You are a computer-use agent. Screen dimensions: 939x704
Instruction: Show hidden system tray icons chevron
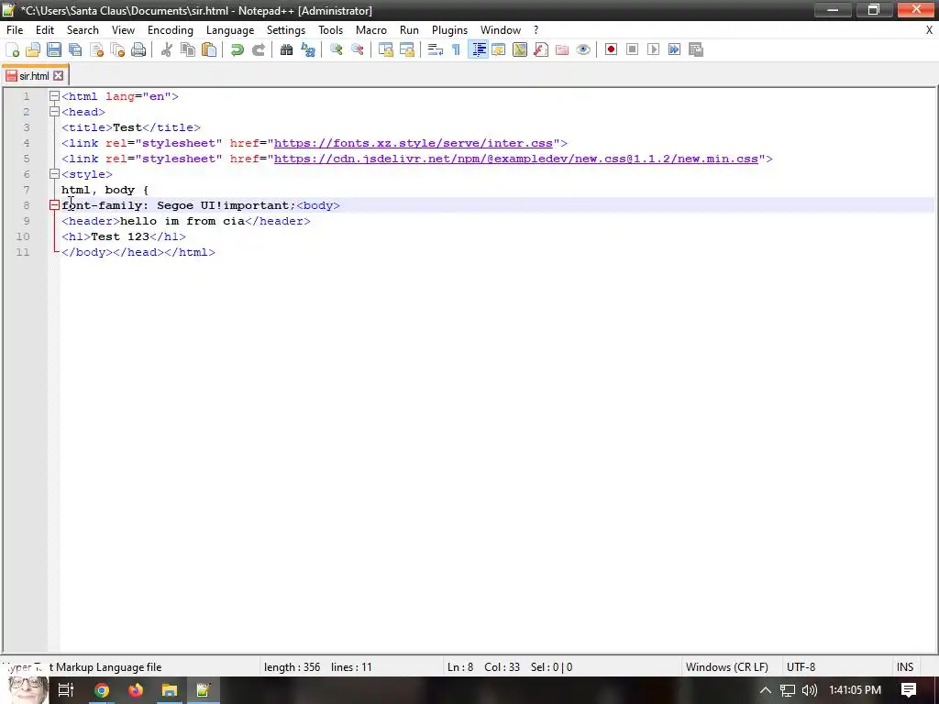[x=766, y=690]
